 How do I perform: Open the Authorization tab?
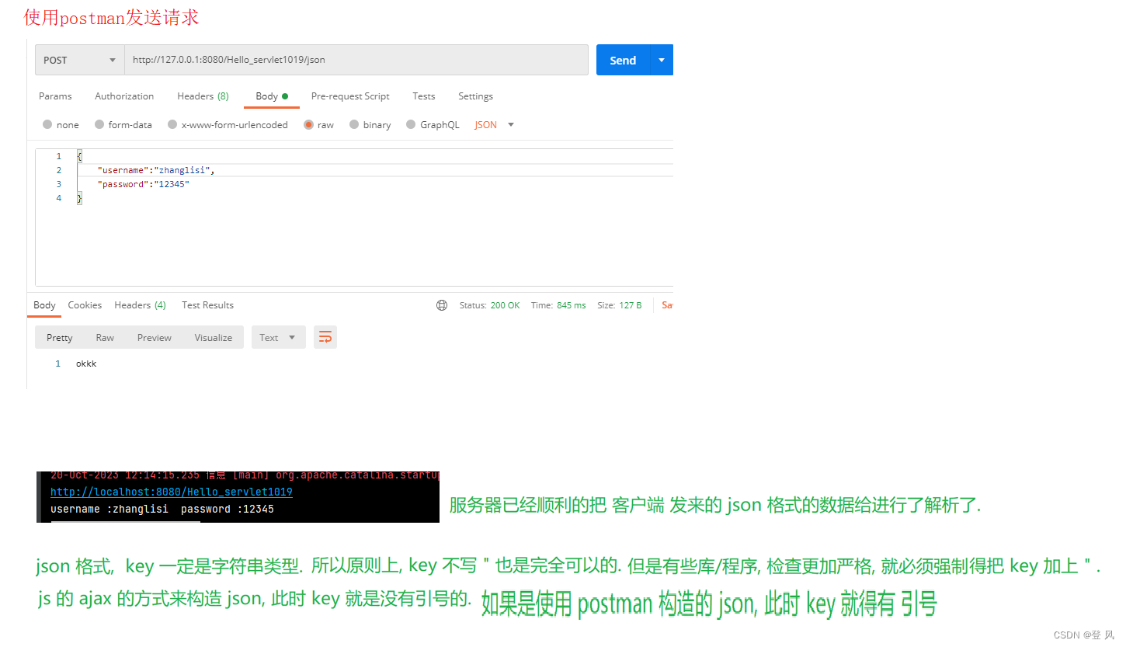click(124, 96)
